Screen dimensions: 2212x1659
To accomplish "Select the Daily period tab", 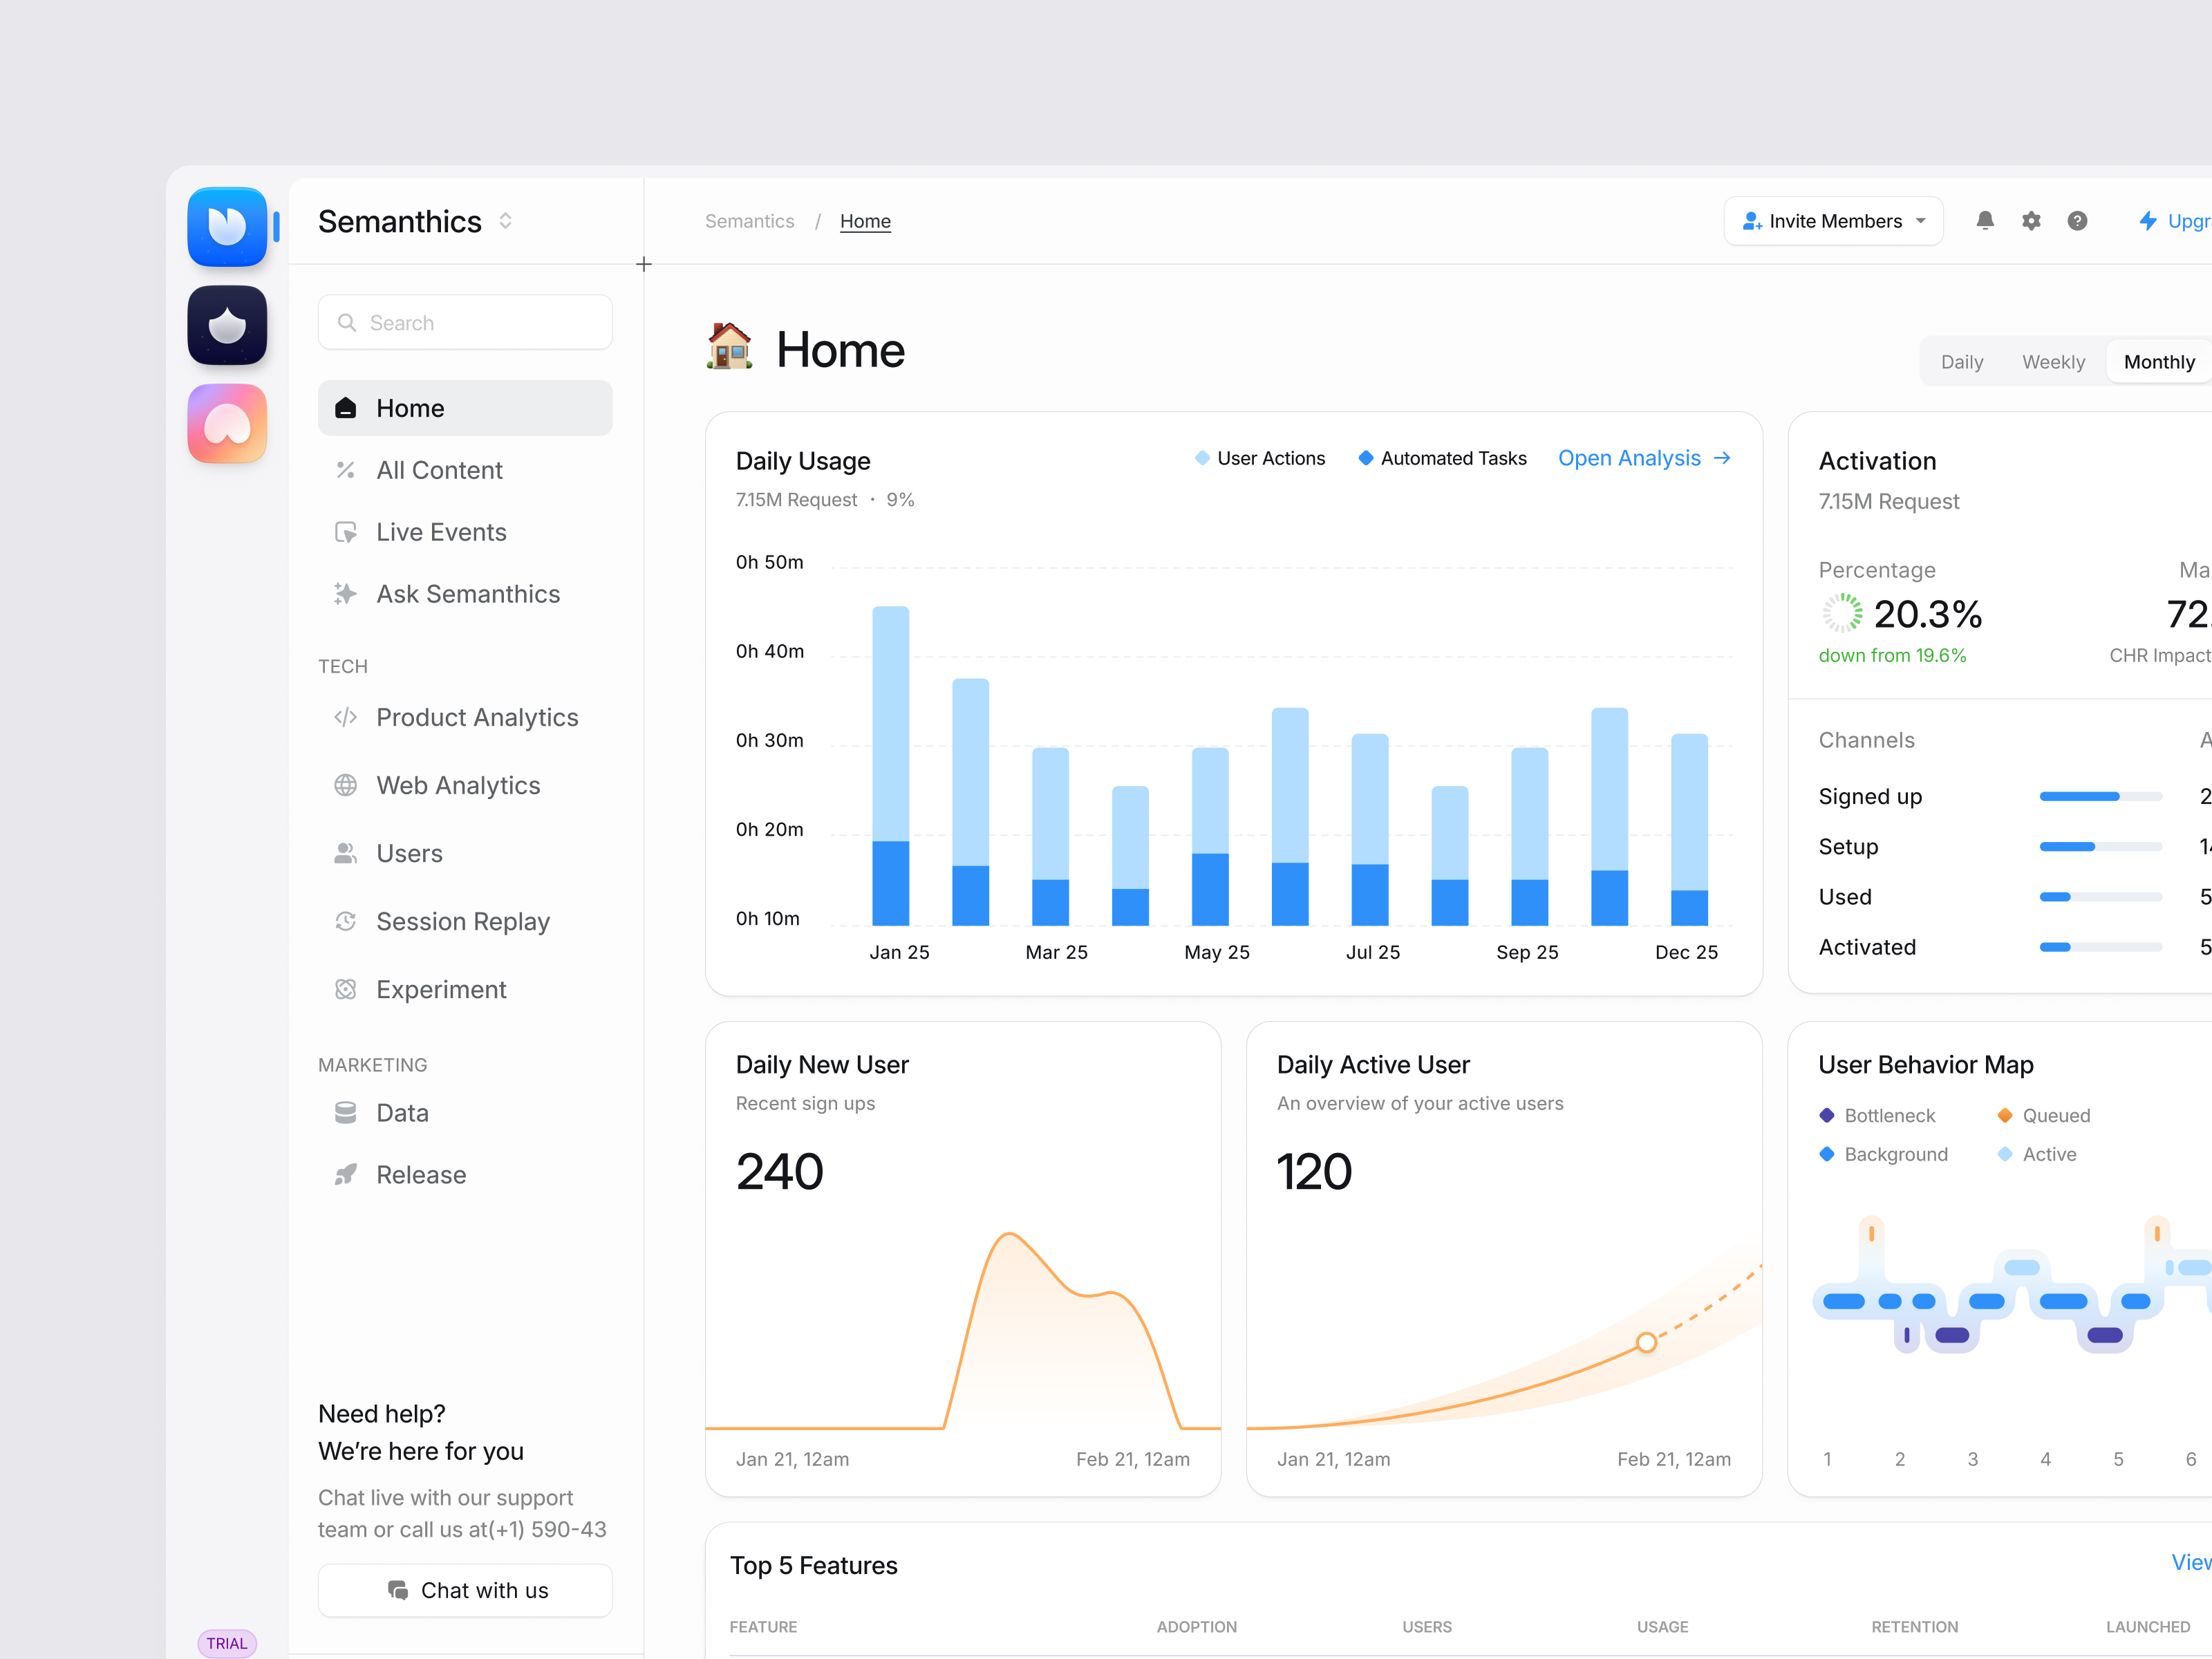I will point(1962,362).
